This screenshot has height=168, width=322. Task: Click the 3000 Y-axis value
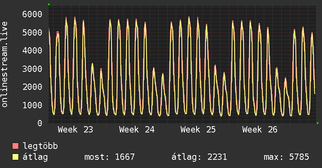[32, 69]
